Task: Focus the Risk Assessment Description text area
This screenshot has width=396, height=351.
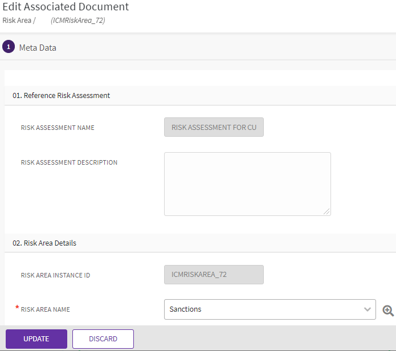Action: click(247, 183)
